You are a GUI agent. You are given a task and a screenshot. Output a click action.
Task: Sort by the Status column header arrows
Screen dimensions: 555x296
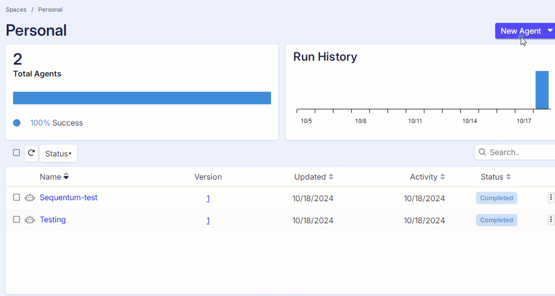point(508,177)
